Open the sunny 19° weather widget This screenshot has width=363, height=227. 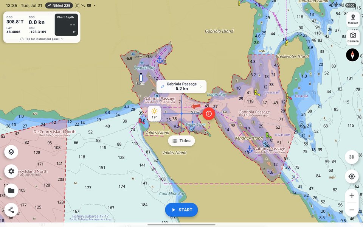tap(154, 114)
